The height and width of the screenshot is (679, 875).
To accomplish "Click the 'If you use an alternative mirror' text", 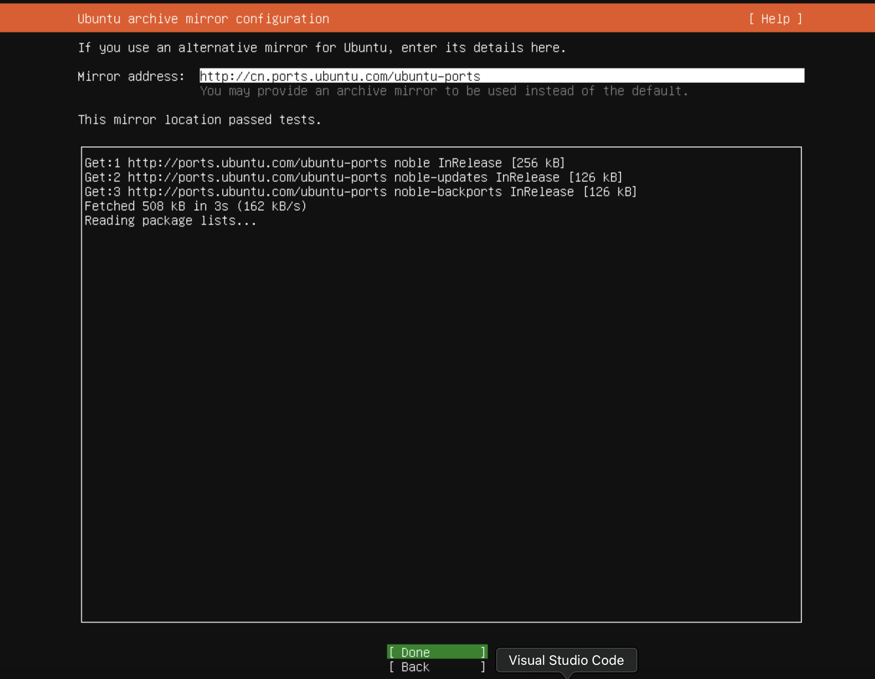I will point(322,48).
